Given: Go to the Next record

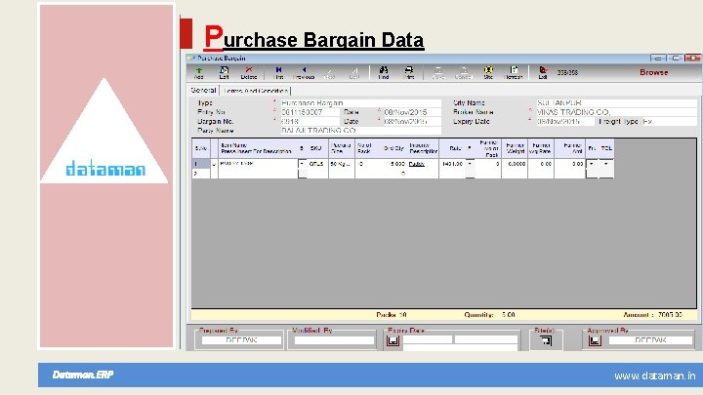Looking at the screenshot, I should [x=330, y=72].
